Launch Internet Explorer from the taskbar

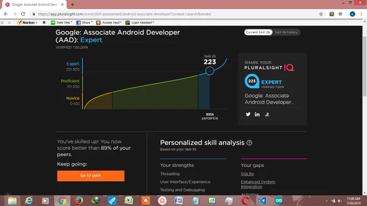pos(29,201)
